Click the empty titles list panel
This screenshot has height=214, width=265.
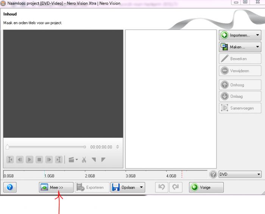point(171,99)
